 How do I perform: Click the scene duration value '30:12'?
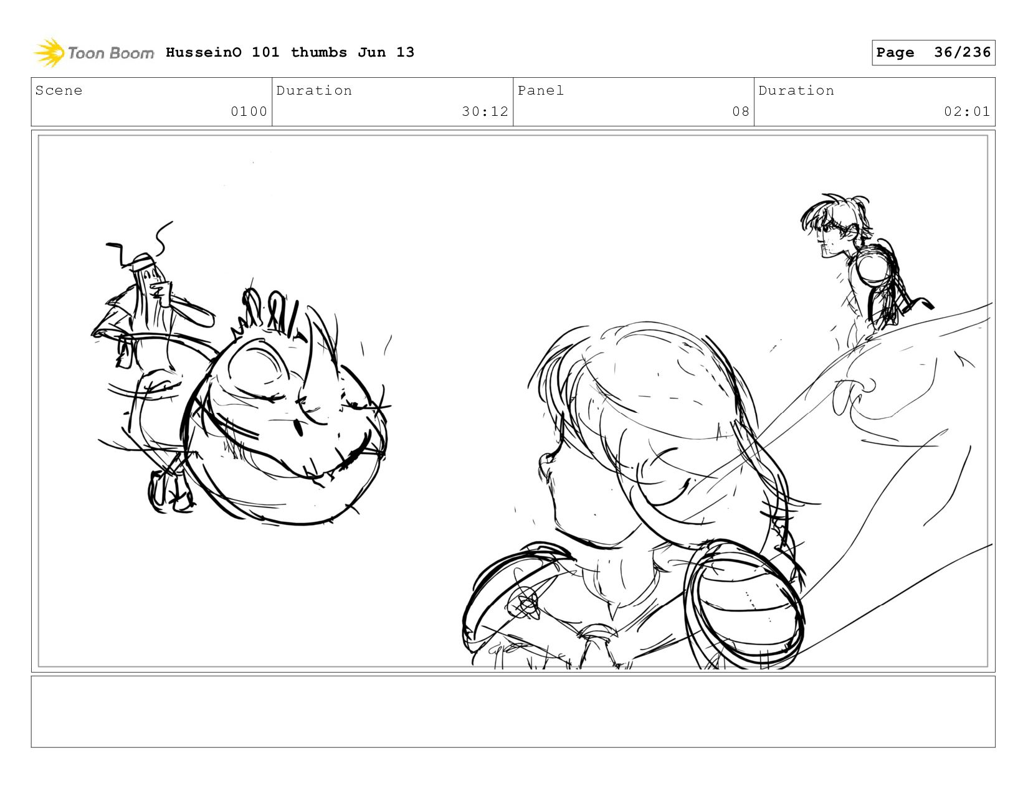[485, 111]
